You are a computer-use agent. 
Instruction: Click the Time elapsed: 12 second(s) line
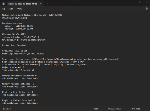18,70
